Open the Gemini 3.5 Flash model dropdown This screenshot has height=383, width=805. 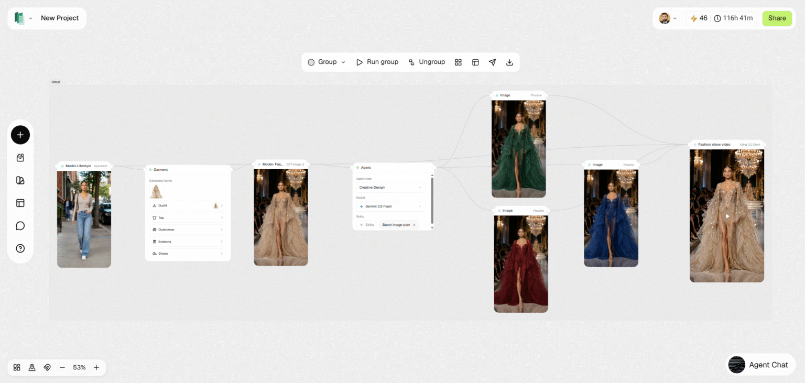pos(390,206)
